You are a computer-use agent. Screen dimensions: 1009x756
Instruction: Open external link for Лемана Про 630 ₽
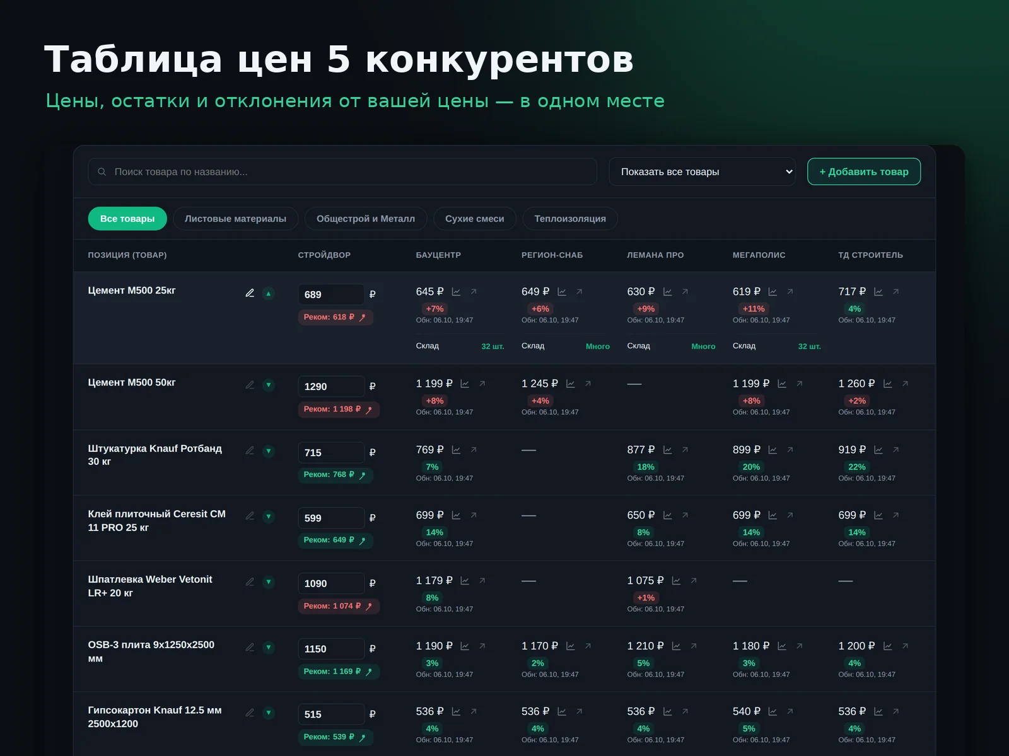[x=685, y=292]
